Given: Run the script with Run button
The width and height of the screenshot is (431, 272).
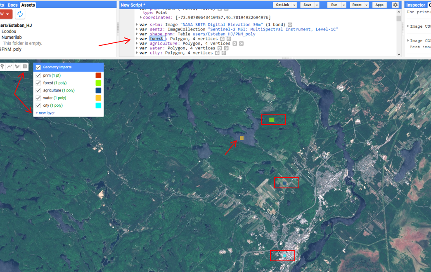Looking at the screenshot, I should point(334,5).
